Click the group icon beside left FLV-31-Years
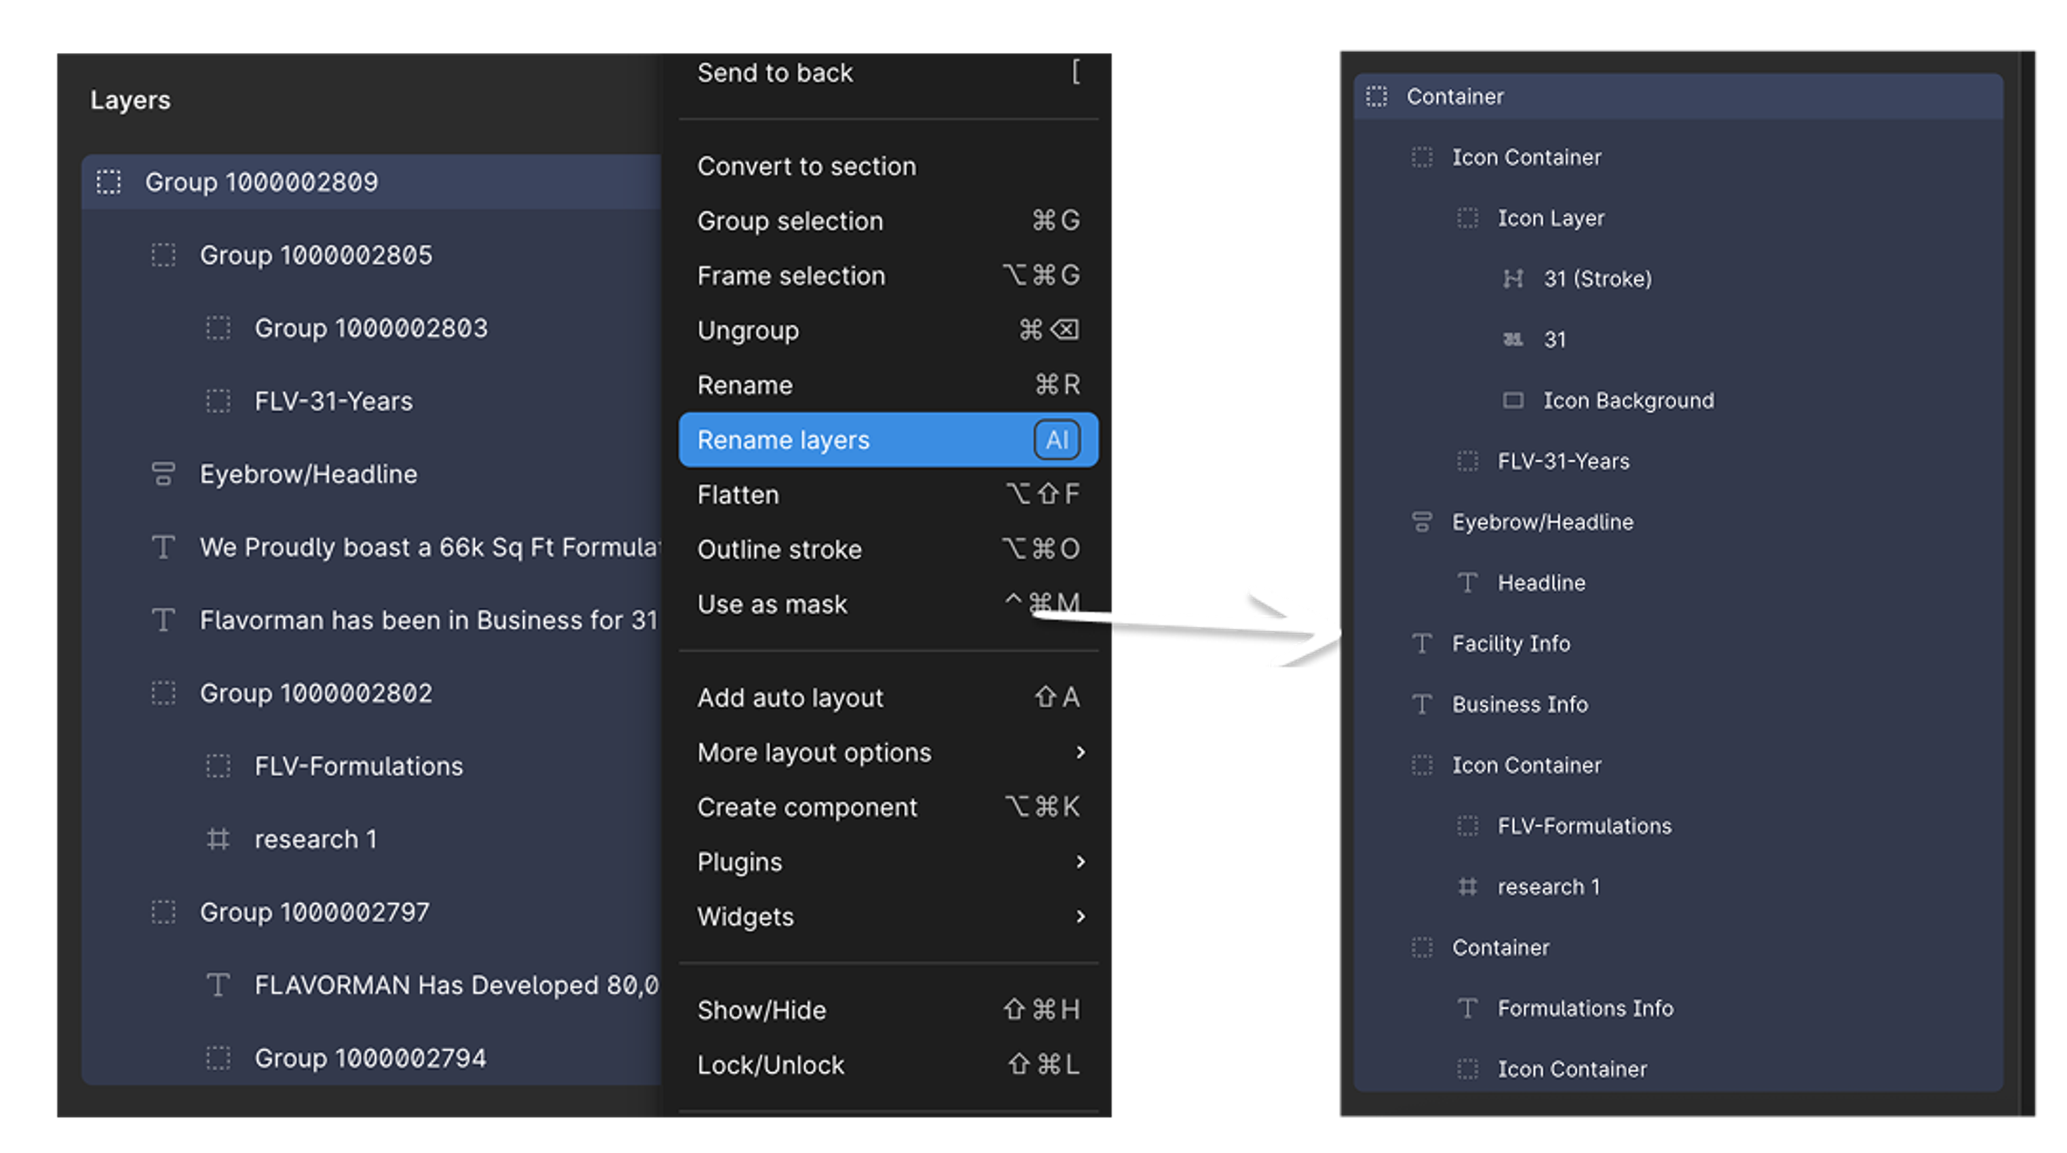The image size is (2067, 1153). coord(217,401)
